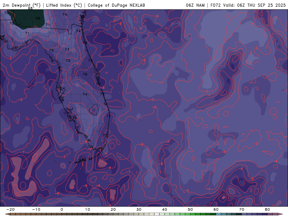Click the 70 label on the color scale
The height and width of the screenshot is (216, 288).
[242, 210]
